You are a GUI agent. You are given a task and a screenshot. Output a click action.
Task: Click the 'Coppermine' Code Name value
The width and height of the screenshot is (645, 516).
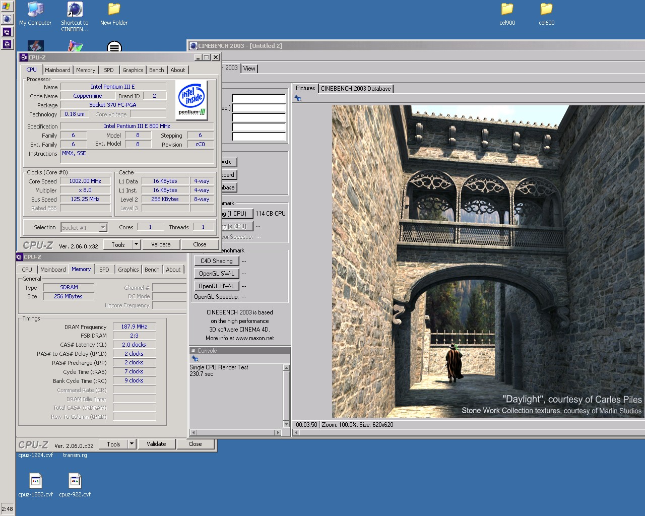(88, 96)
